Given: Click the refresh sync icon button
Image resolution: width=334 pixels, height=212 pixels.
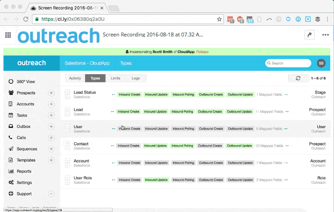Looking at the screenshot, I should tap(298, 78).
